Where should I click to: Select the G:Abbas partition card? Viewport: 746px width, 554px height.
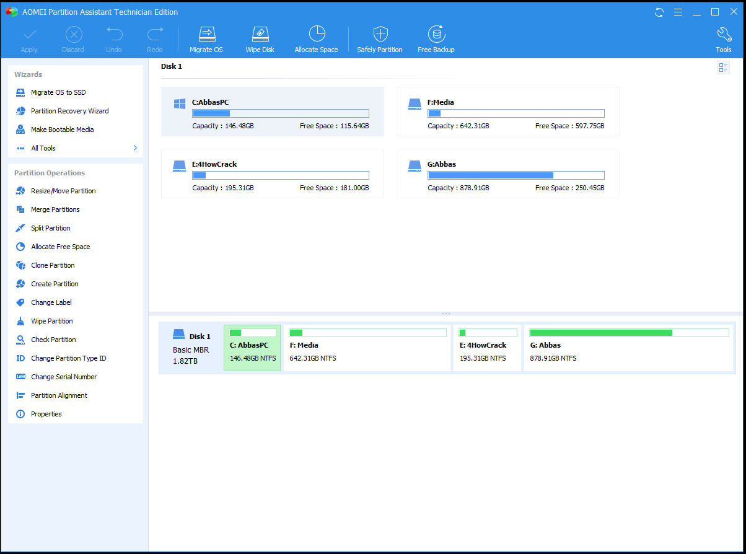[x=508, y=174]
